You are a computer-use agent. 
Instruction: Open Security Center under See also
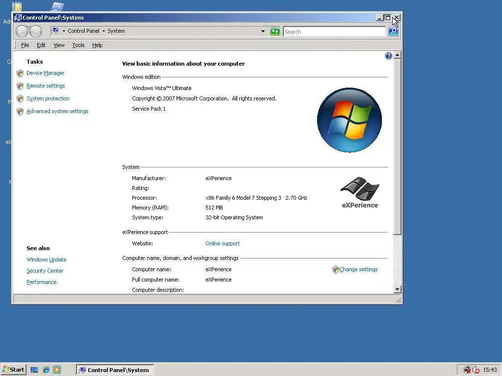coord(45,271)
